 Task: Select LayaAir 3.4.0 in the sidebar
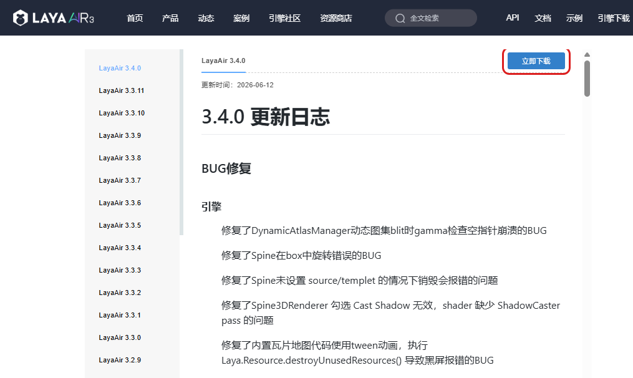point(120,68)
